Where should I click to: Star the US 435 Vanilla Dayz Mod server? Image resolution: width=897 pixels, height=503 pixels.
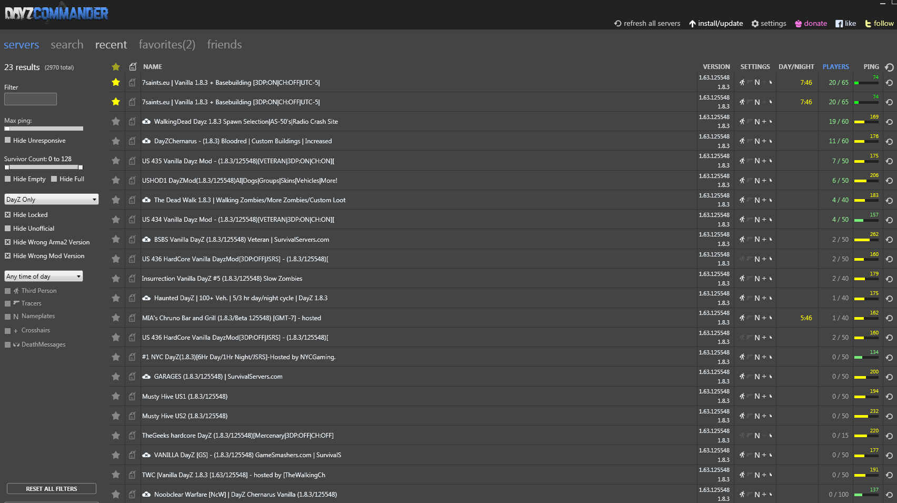pyautogui.click(x=116, y=161)
